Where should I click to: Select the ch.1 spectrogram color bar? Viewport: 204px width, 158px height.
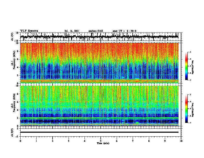coord(186,66)
